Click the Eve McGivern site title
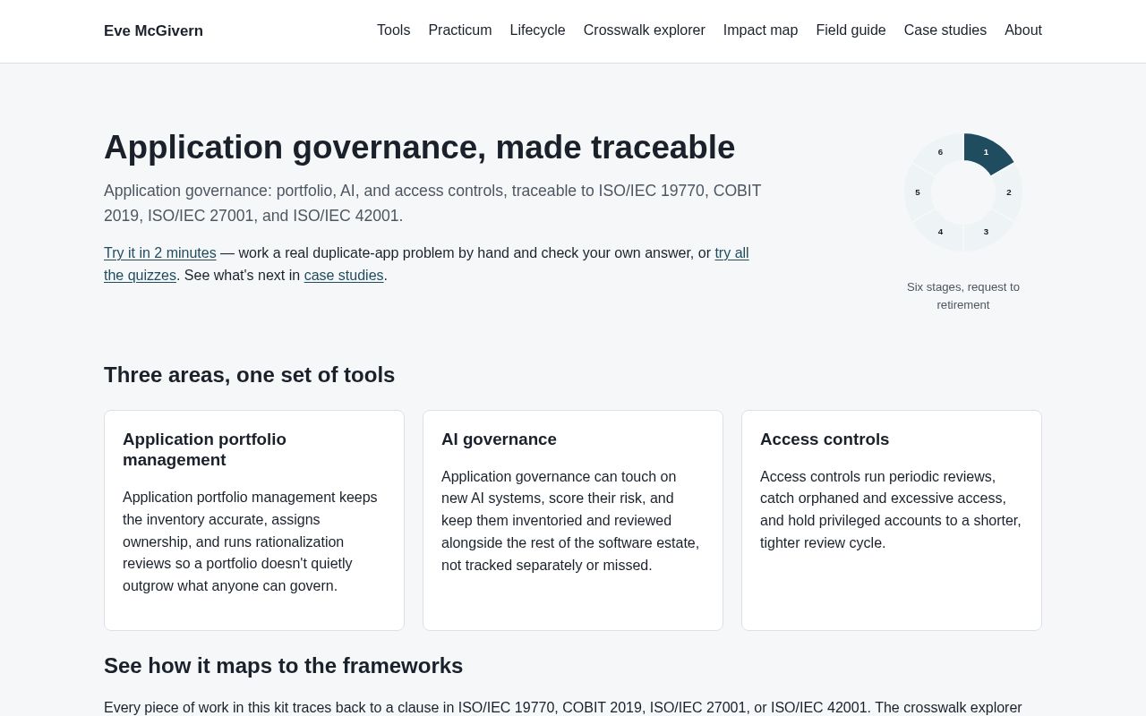1146x716 pixels. coord(153,31)
